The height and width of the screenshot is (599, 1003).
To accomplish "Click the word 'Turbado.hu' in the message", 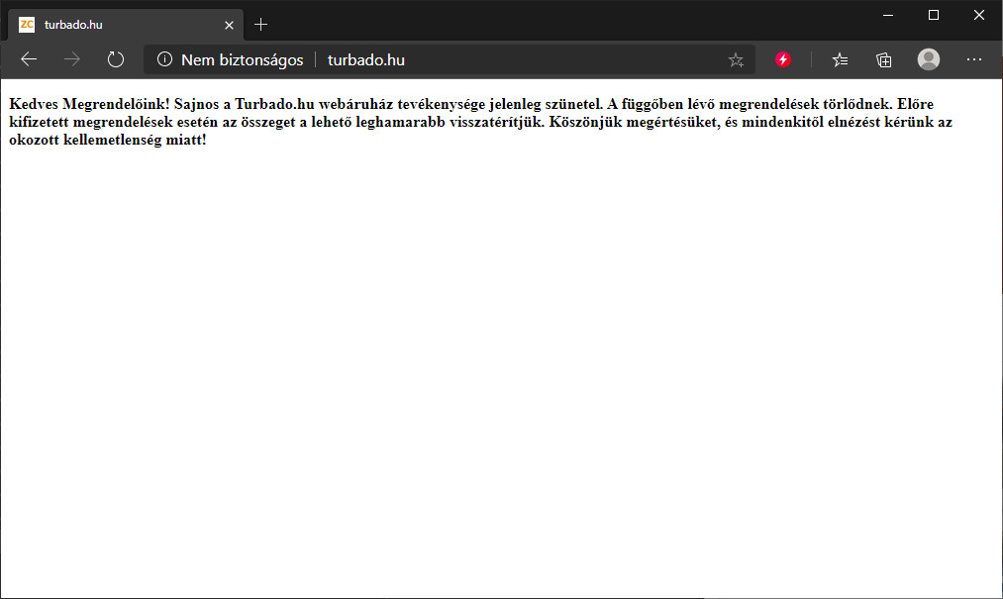I will [274, 104].
